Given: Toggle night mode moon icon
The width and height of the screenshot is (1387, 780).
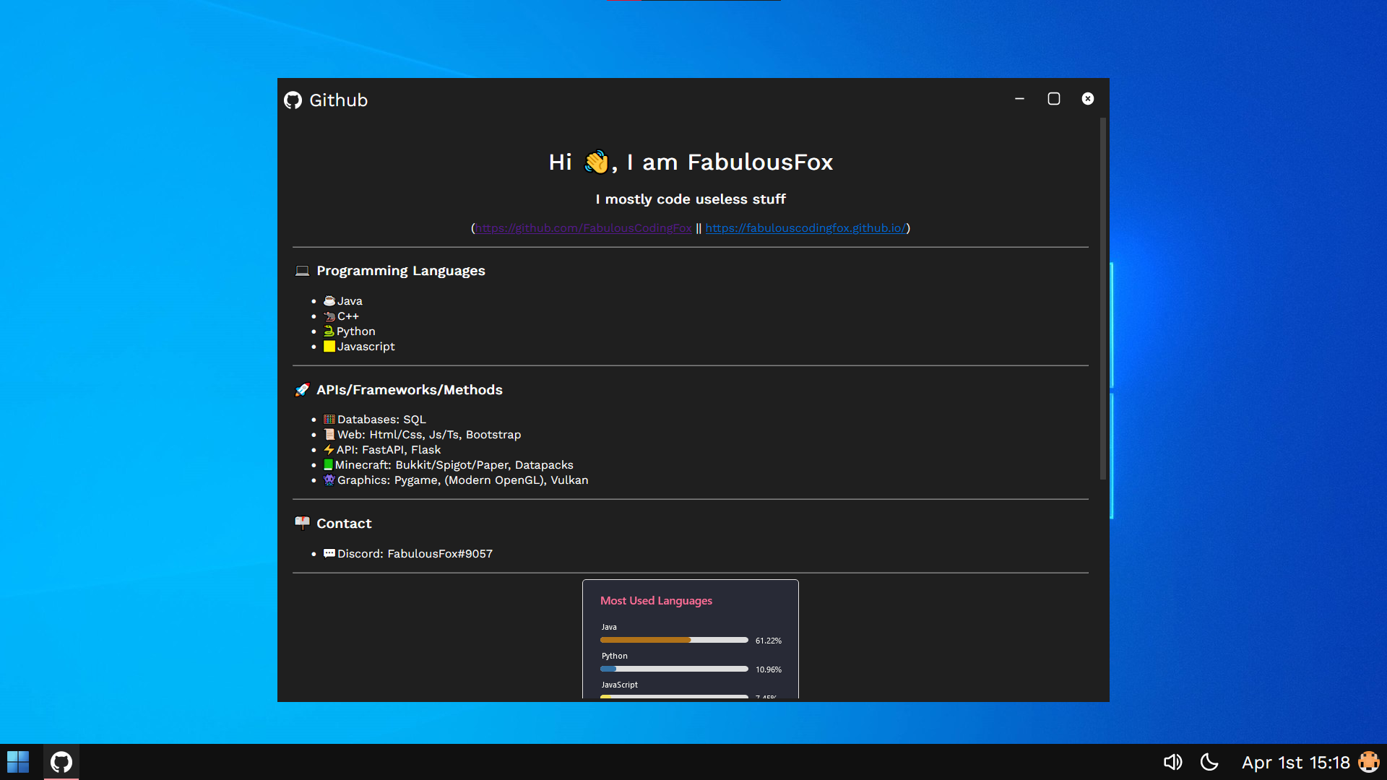Looking at the screenshot, I should (1209, 762).
